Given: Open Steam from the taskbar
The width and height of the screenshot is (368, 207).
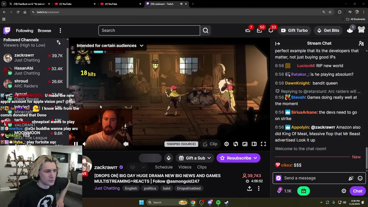Looking at the screenshot, I should [x=227, y=202].
